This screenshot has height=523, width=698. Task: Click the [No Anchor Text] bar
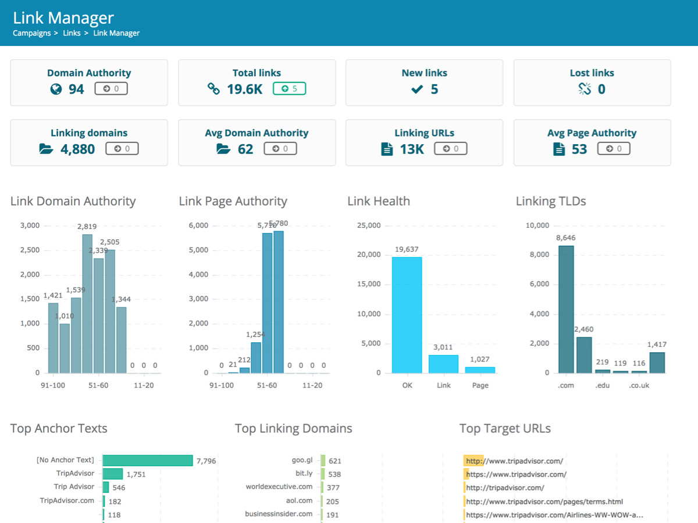(148, 460)
